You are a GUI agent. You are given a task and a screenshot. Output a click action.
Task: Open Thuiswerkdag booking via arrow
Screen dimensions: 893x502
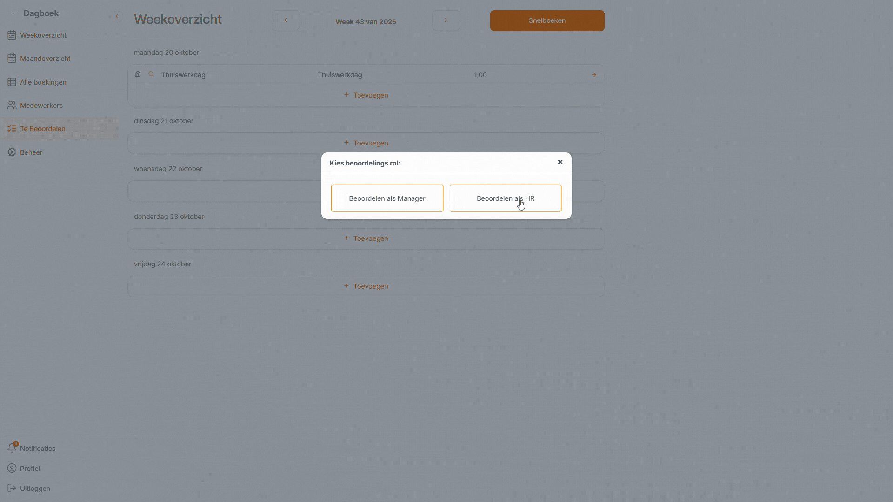[x=594, y=75]
